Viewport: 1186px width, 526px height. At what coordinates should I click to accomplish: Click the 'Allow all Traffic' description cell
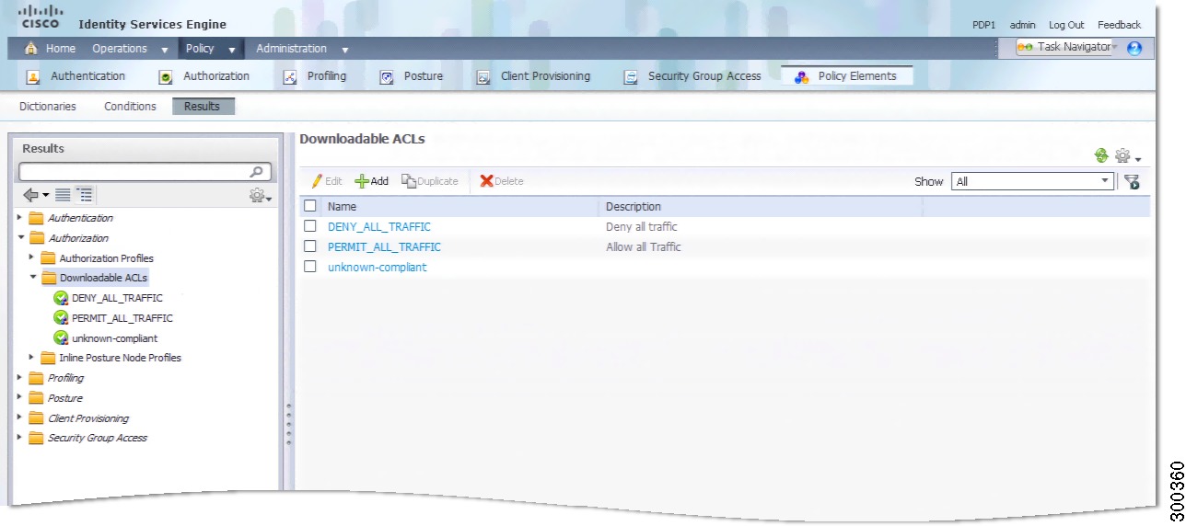point(644,246)
